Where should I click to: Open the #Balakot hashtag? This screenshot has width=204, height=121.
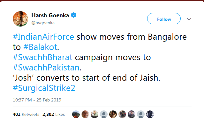point(40,47)
